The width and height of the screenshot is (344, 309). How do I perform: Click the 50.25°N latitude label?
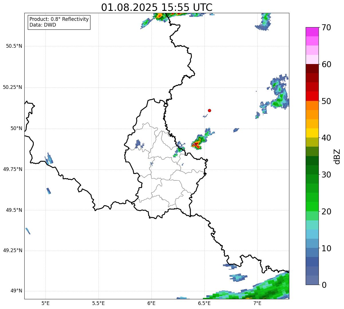tap(13, 87)
